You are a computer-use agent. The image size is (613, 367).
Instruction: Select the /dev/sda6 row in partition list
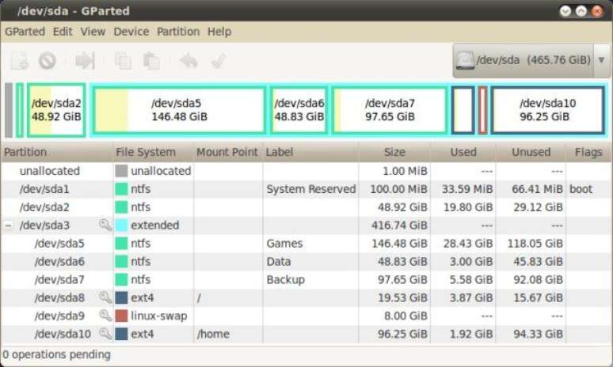click(x=306, y=261)
